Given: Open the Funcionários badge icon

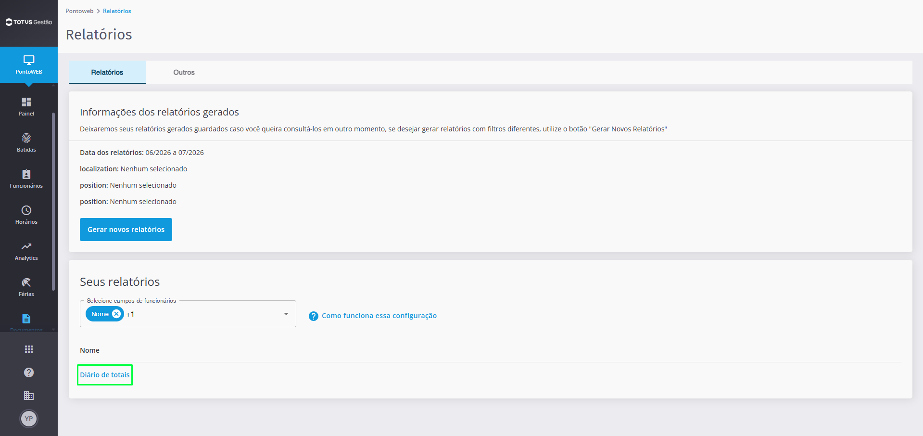Looking at the screenshot, I should (26, 174).
